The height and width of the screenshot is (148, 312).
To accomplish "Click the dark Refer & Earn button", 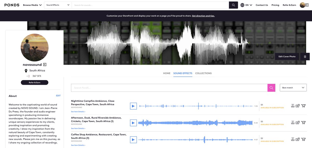I will click(x=35, y=82).
